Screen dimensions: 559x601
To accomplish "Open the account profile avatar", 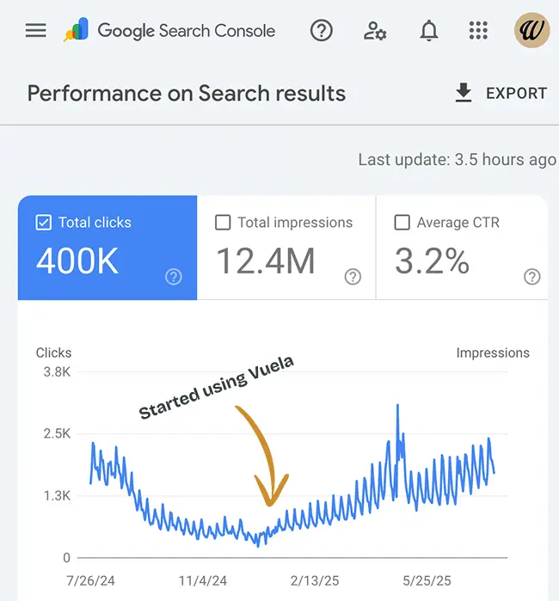I will (531, 31).
